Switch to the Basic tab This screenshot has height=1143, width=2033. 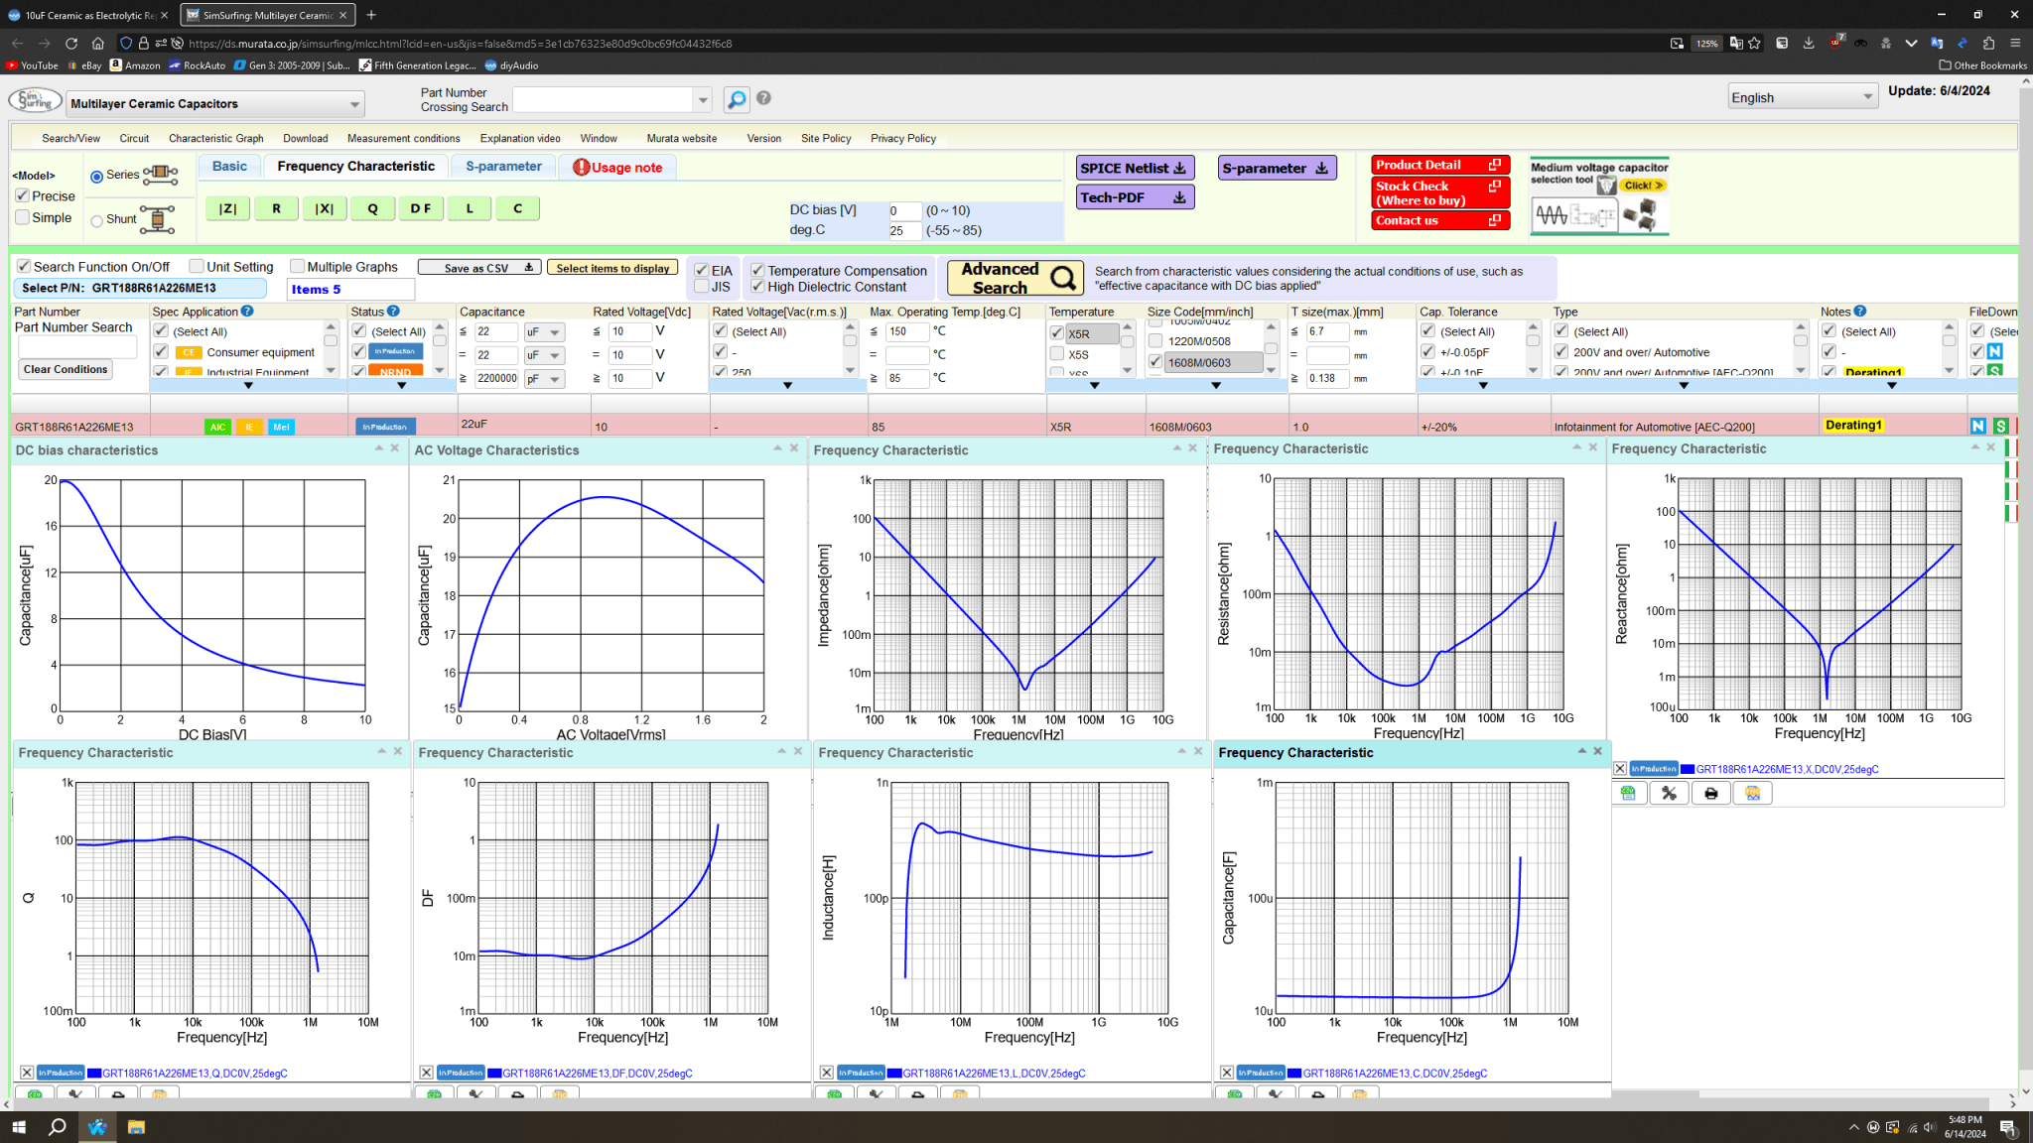[x=229, y=167]
